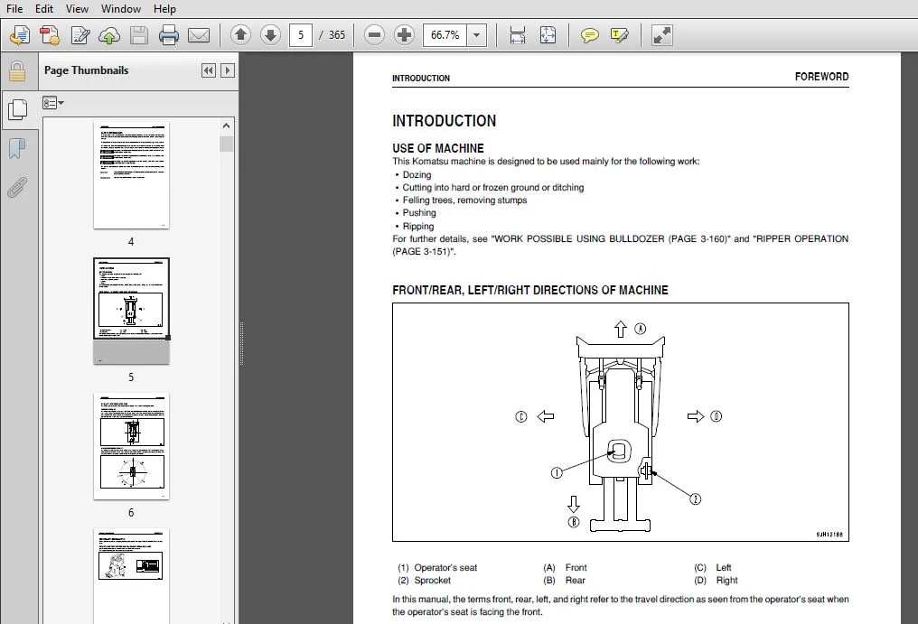Collapse the thumbnails panel with double arrow
The image size is (918, 624).
pos(208,70)
